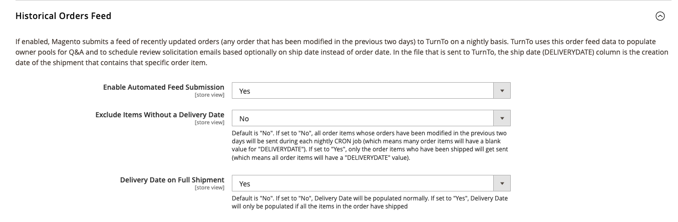Open Delivery Date on Full Shipment dropdown

pos(371,183)
